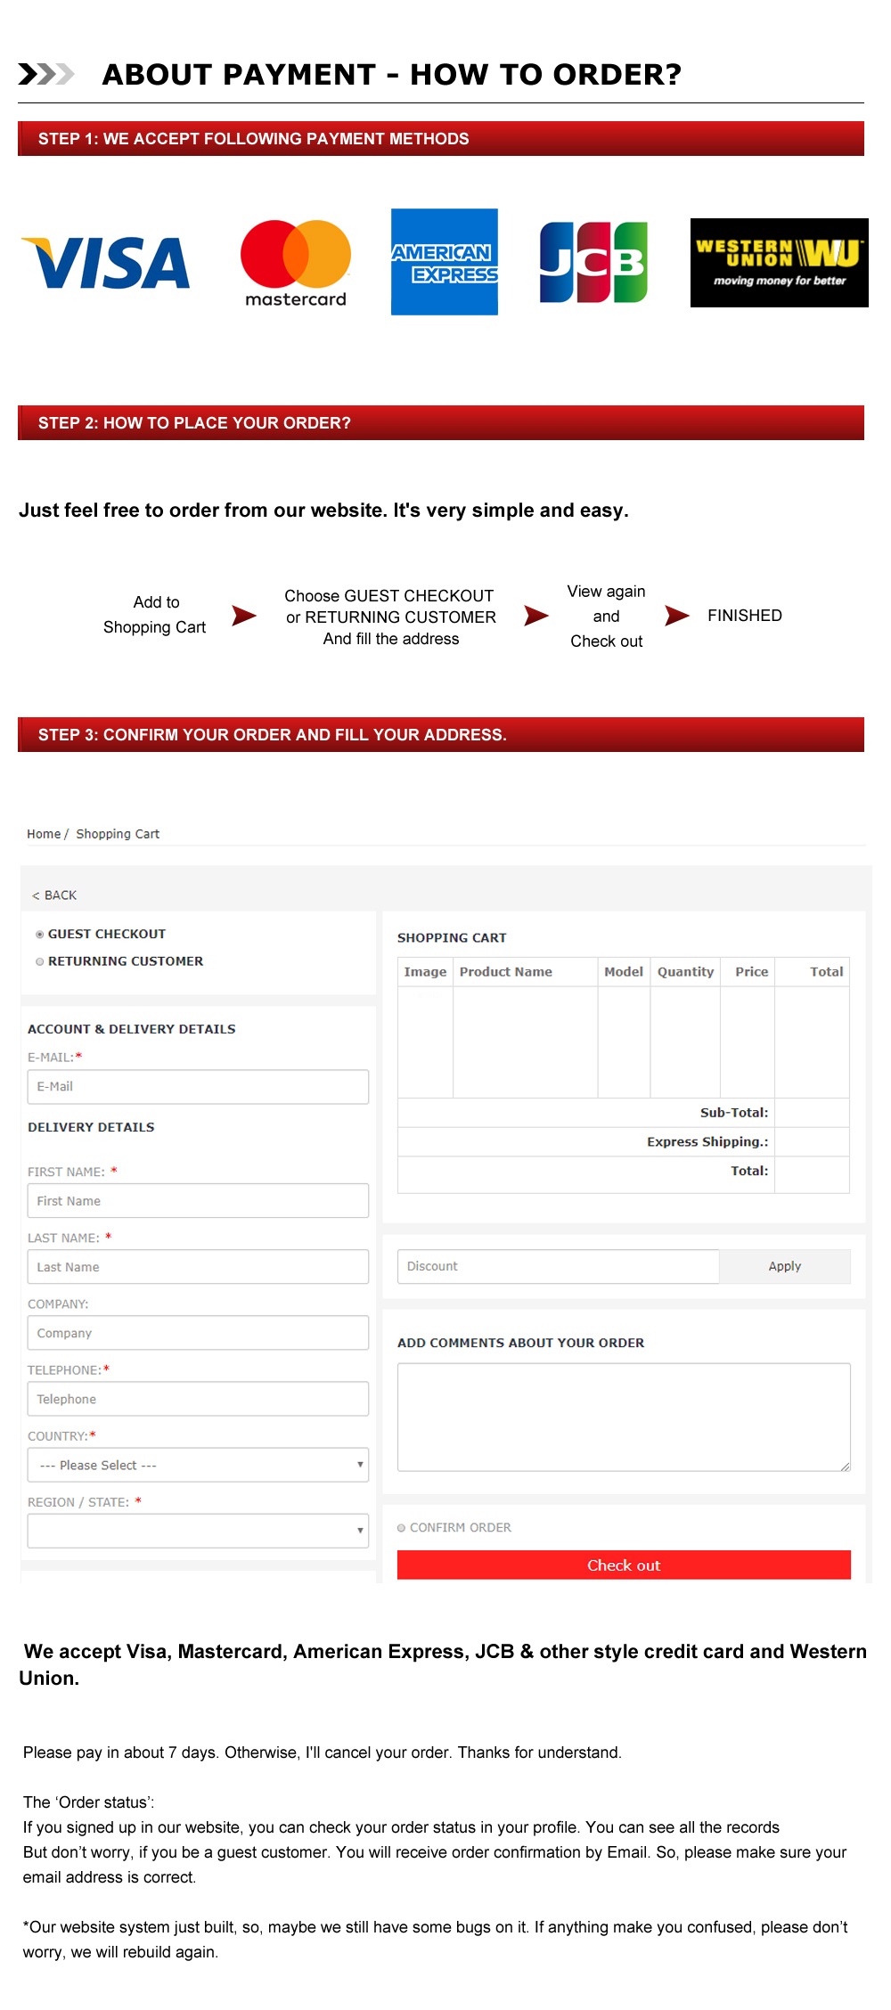Open the Region / State dropdown

(x=198, y=1531)
